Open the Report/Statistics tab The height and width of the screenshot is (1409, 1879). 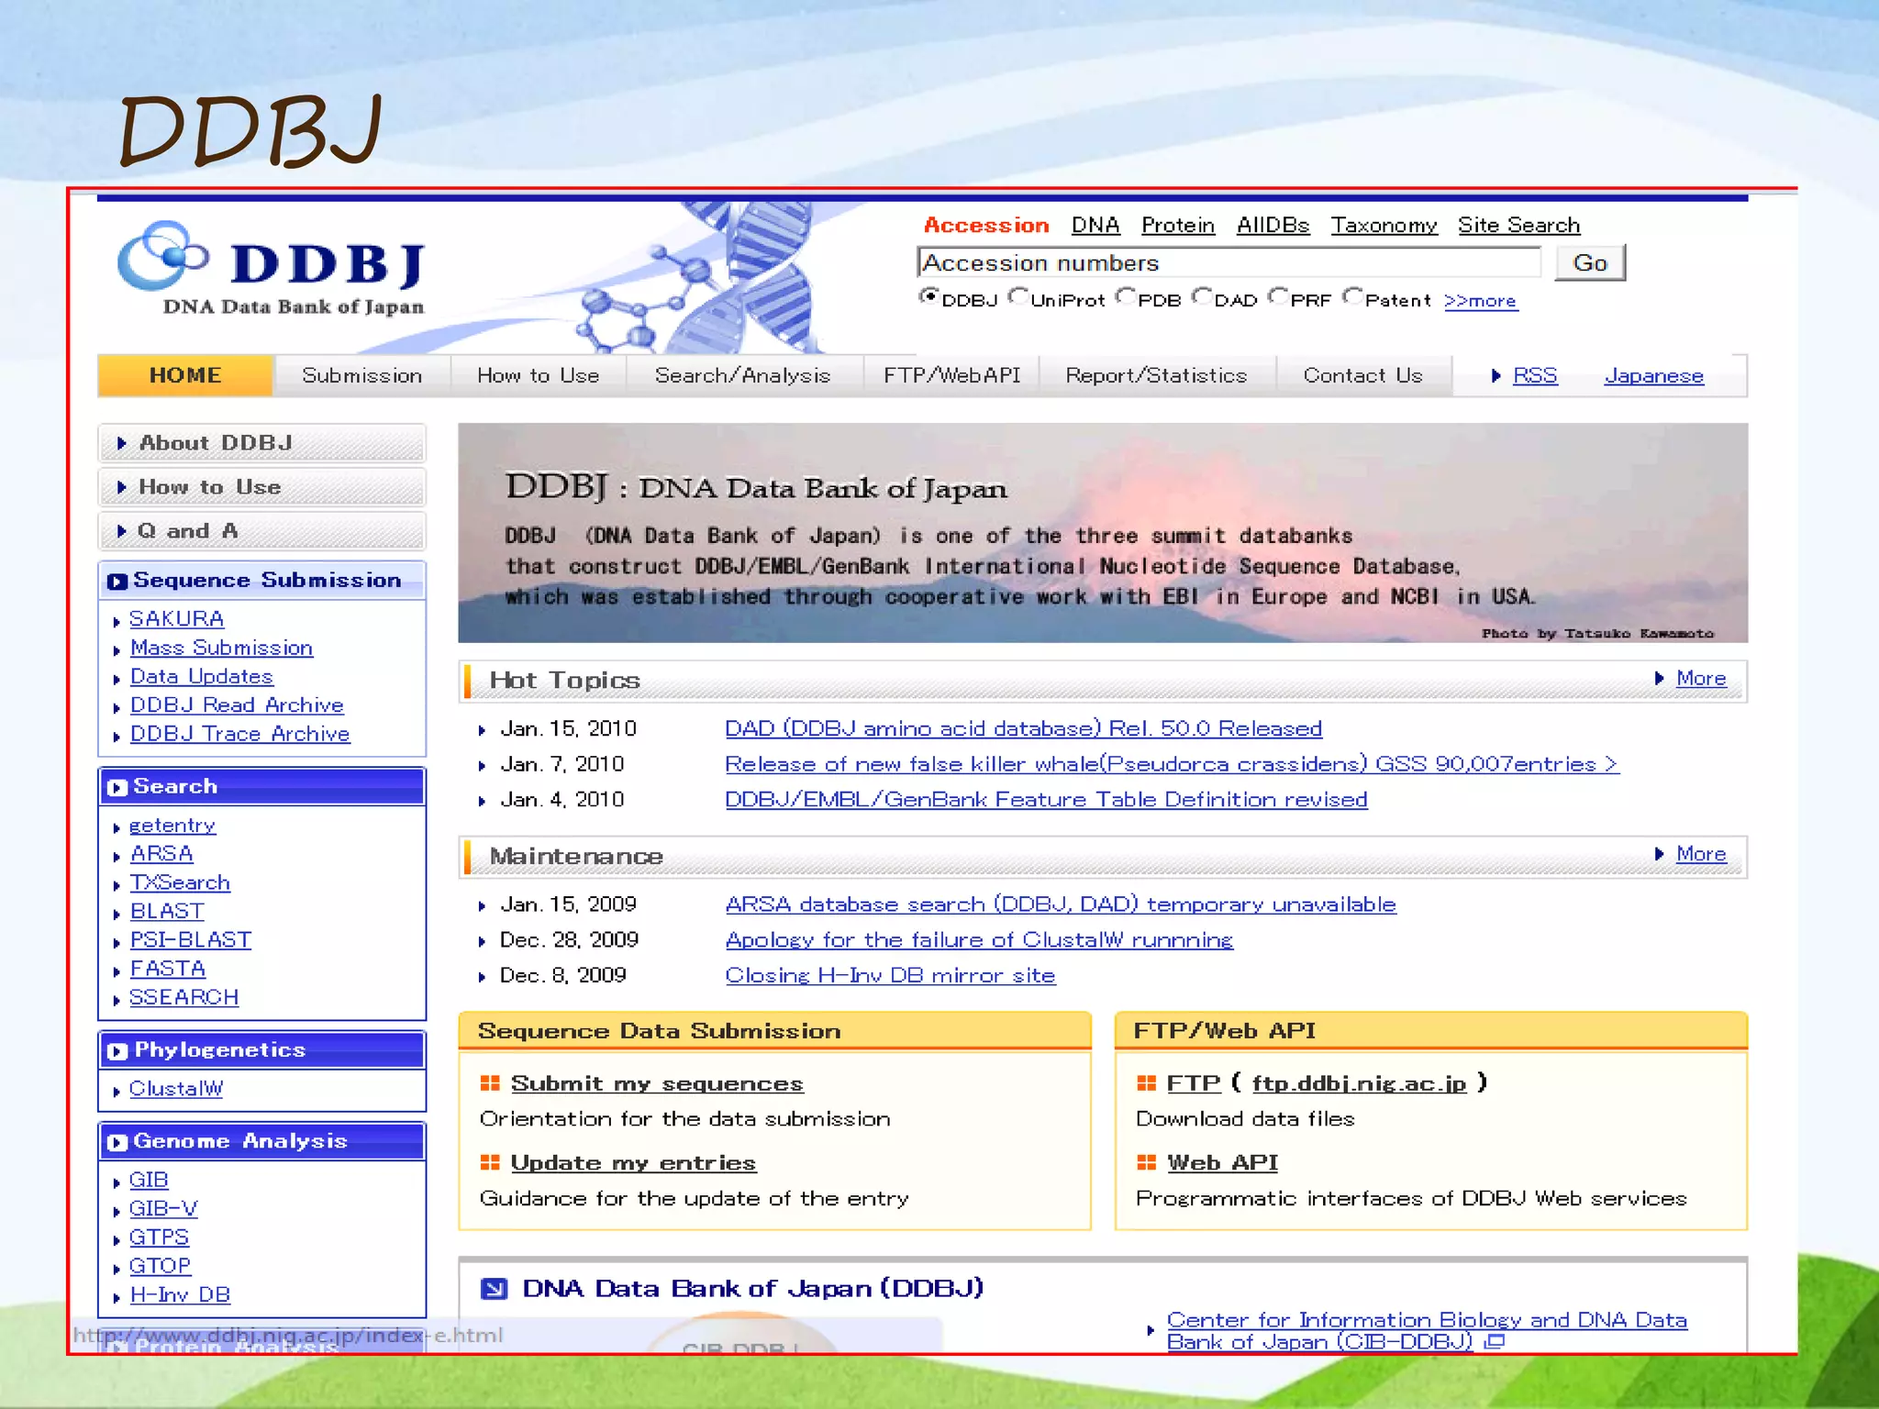pyautogui.click(x=1157, y=375)
